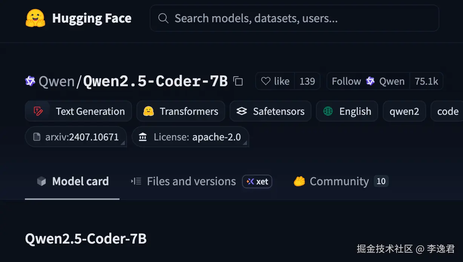Switch to the Model card tab
Screen dimensions: 463x262
(x=72, y=181)
